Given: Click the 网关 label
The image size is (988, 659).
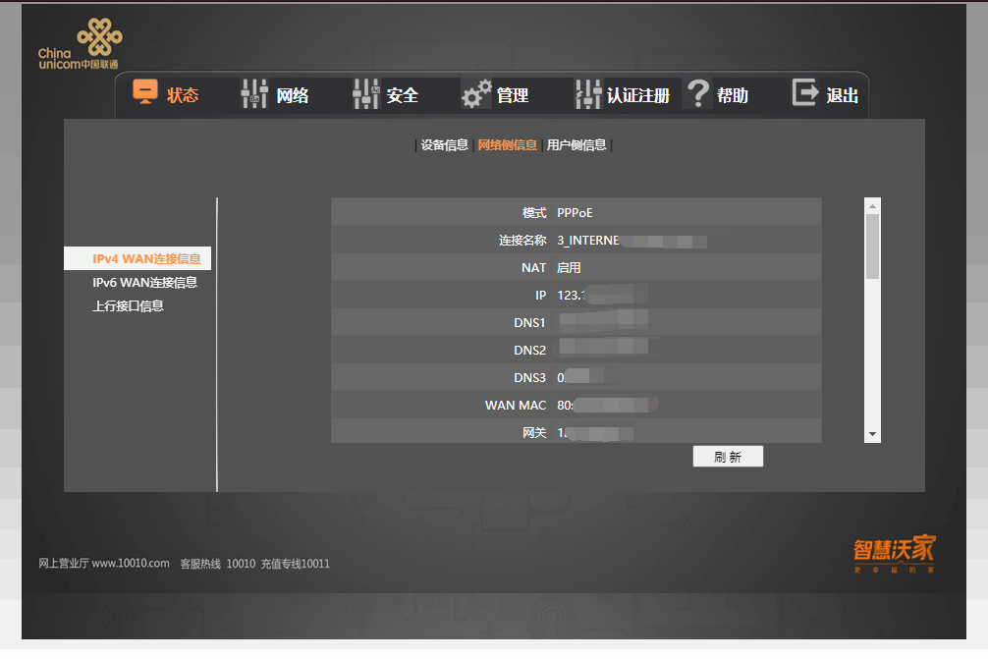Looking at the screenshot, I should coord(534,433).
